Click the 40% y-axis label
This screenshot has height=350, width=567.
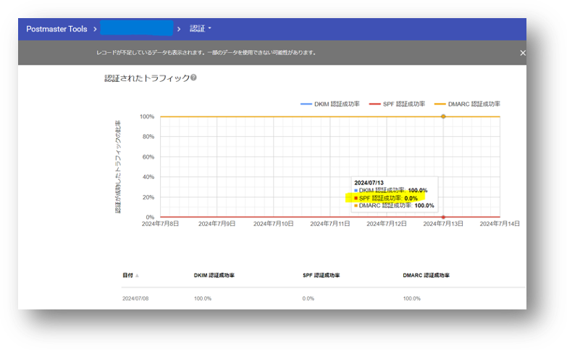pos(148,177)
